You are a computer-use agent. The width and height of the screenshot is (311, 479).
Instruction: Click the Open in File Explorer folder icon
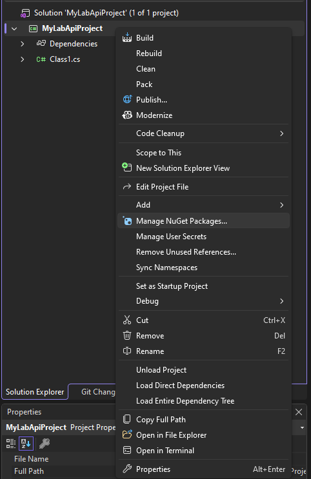127,435
